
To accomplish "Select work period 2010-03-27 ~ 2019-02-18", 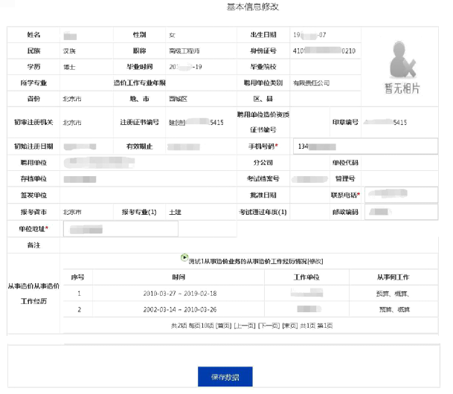I will [x=180, y=294].
